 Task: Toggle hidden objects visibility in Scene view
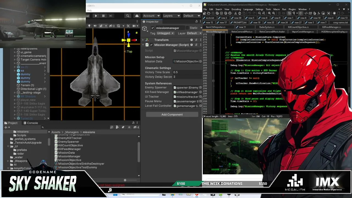tap(112, 26)
